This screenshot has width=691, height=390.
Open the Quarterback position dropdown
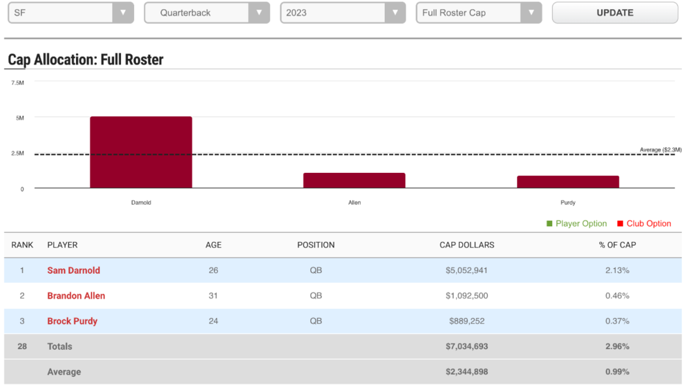(207, 12)
